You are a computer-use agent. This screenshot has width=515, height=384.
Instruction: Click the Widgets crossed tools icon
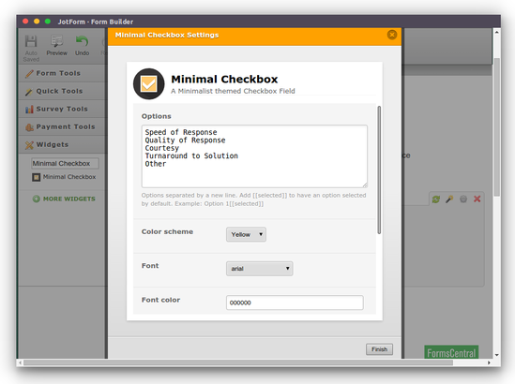pyautogui.click(x=29, y=145)
